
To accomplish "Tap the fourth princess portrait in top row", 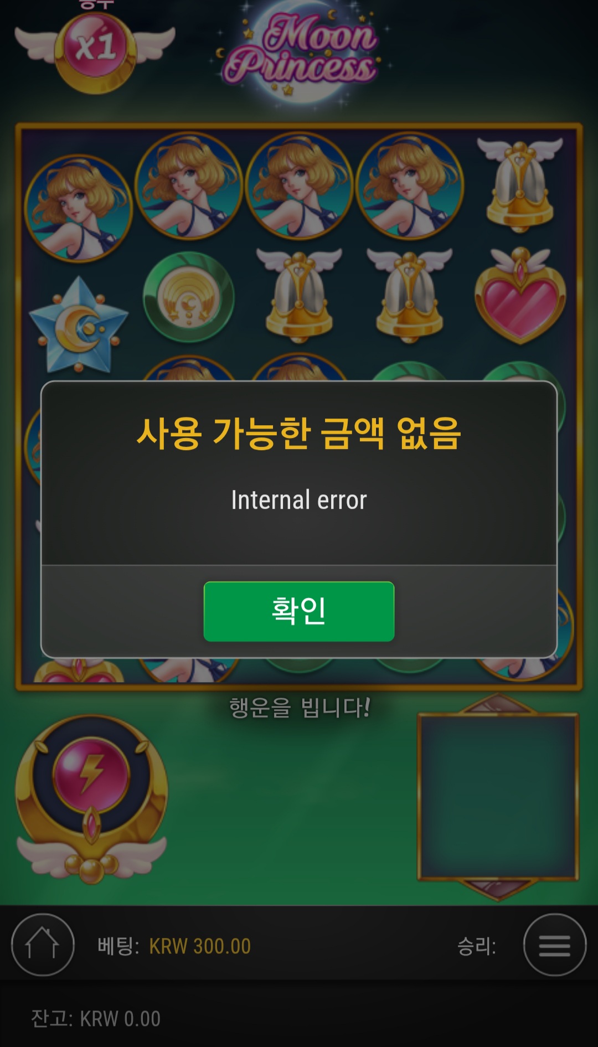I will click(410, 185).
